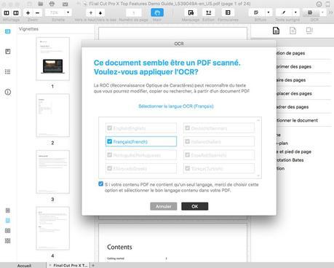The image size is (334, 268).
Task: Tick the Français(French) language checkbox
Action: point(110,141)
